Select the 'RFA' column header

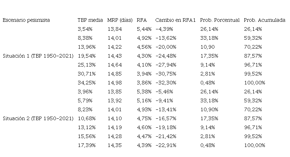point(142,20)
